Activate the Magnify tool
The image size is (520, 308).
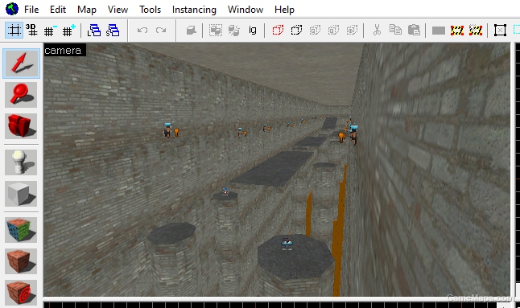tap(21, 95)
